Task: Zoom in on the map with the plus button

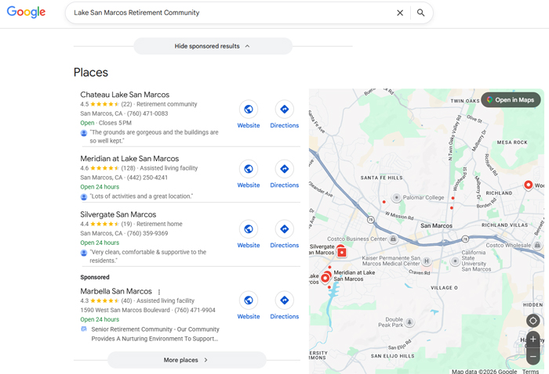Action: 533,339
